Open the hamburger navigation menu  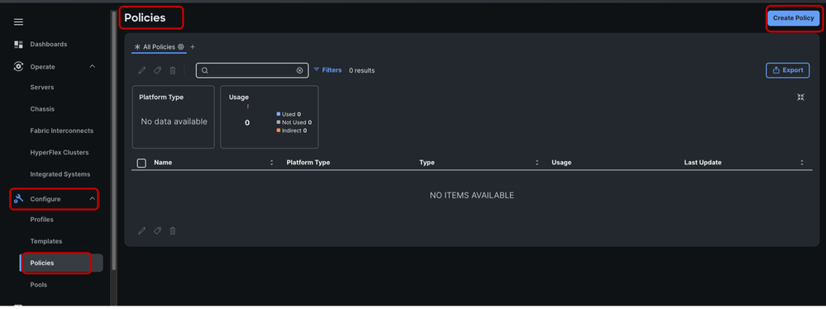[x=18, y=22]
